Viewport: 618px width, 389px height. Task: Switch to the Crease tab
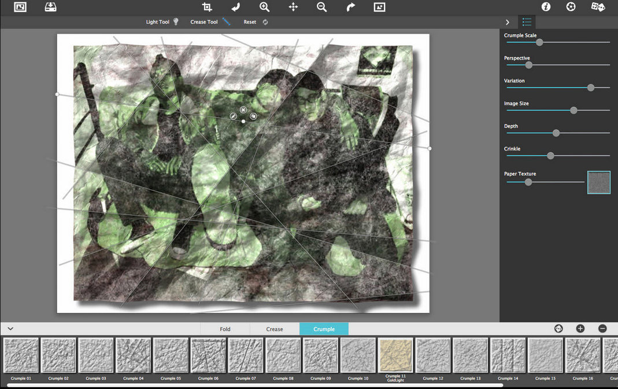coord(275,329)
